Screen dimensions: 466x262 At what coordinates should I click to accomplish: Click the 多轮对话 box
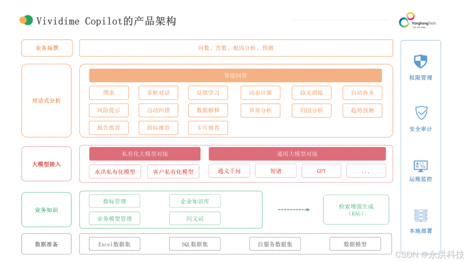pyautogui.click(x=158, y=93)
